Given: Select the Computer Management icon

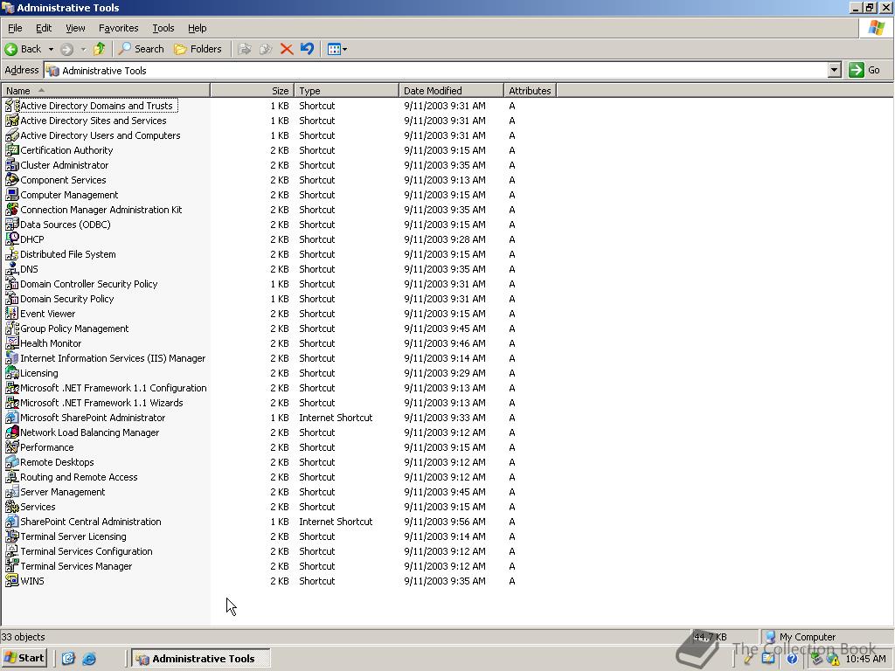Looking at the screenshot, I should coord(11,195).
